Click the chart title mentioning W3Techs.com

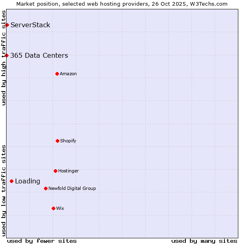pyautogui.click(x=122, y=4)
